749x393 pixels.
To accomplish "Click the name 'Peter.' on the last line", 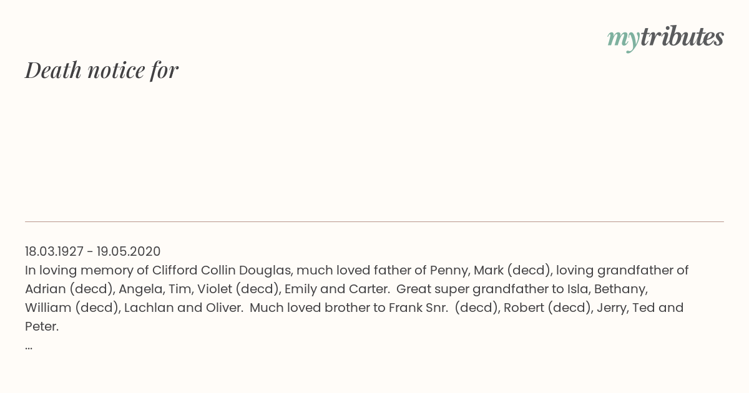I will pyautogui.click(x=42, y=326).
